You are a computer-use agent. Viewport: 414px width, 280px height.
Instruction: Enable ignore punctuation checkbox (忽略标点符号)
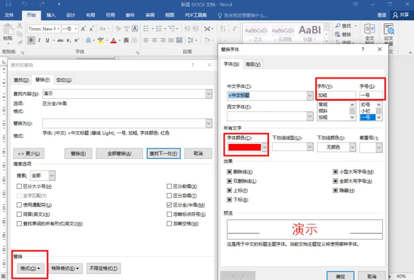(x=169, y=214)
